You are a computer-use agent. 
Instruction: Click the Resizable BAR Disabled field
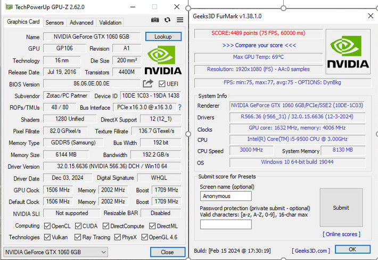(x=161, y=213)
